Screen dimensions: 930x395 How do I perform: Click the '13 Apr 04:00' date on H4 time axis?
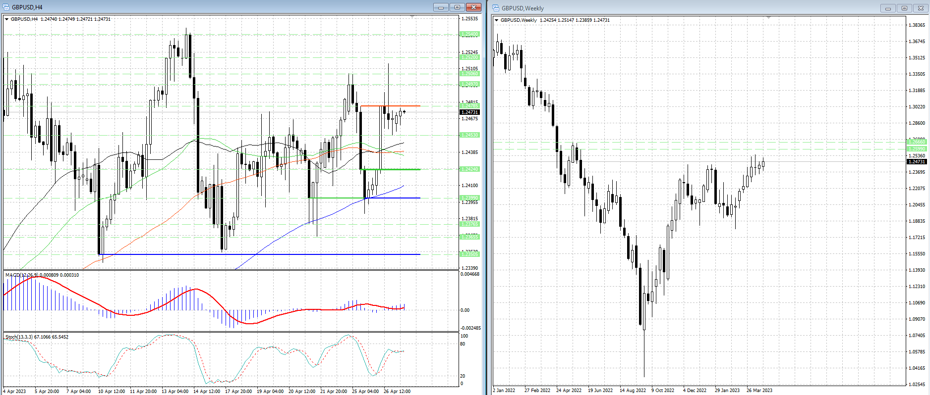[175, 392]
